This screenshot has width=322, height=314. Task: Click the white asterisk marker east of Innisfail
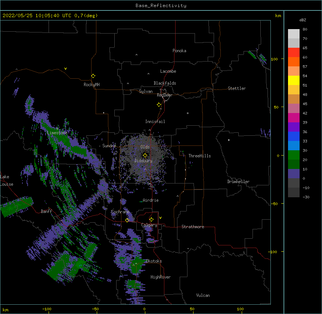click(188, 113)
